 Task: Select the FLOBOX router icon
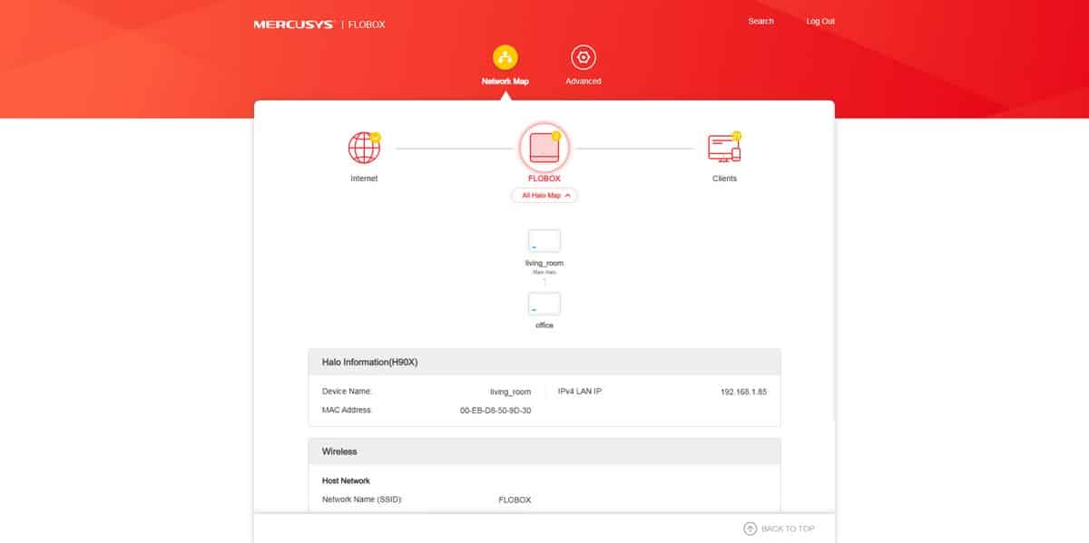pyautogui.click(x=544, y=147)
